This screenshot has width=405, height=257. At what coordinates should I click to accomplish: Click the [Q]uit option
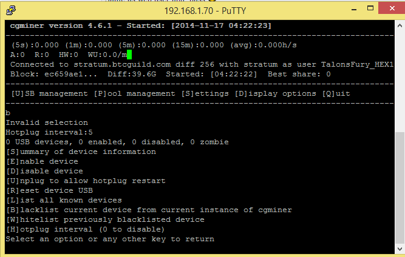tap(336, 93)
